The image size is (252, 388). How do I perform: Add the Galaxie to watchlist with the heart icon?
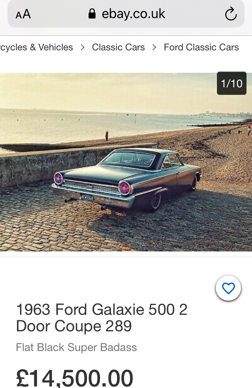click(228, 288)
